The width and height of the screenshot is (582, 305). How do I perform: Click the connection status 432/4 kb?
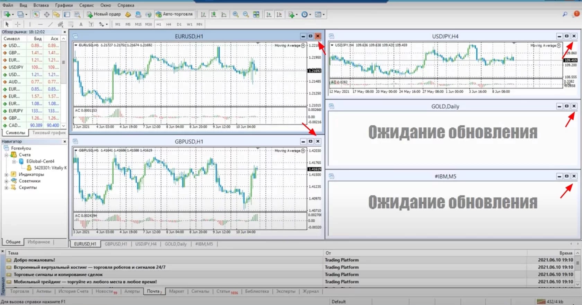(x=550, y=302)
